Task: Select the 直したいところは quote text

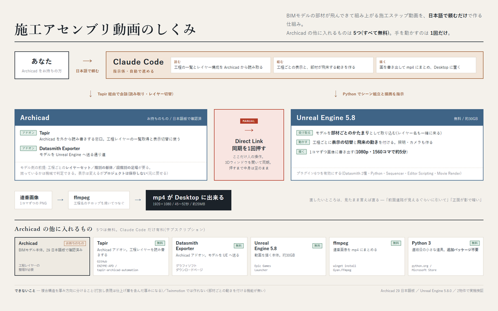Action: tap(396, 200)
